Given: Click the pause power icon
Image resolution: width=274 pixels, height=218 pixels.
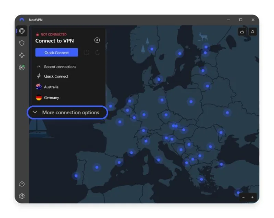Looking at the screenshot, I should (x=86, y=53).
